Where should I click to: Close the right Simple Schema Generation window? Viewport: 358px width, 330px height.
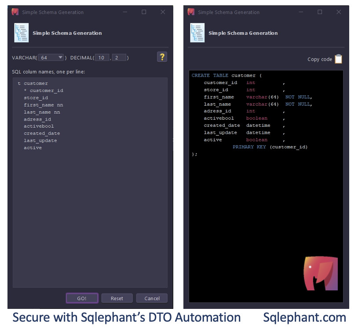[339, 12]
